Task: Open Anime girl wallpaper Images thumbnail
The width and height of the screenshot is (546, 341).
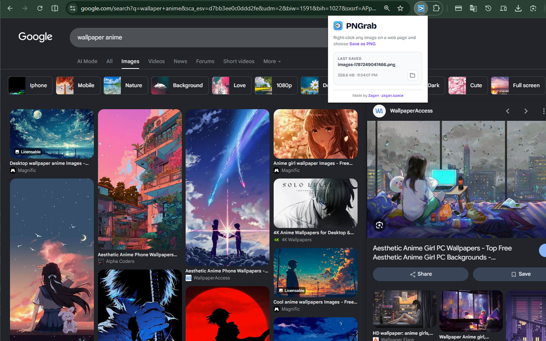Action: pos(315,134)
